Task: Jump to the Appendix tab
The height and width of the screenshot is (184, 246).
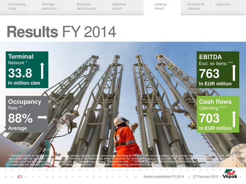Action: (x=230, y=7)
